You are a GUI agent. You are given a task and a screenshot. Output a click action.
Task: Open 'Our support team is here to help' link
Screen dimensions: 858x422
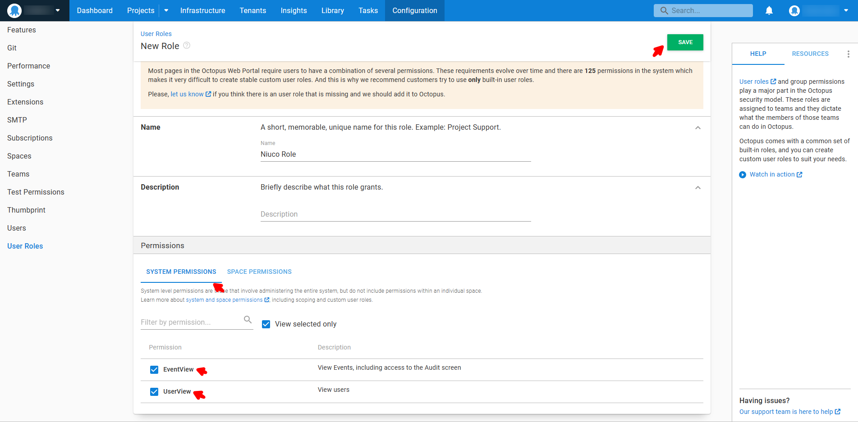[x=786, y=412]
